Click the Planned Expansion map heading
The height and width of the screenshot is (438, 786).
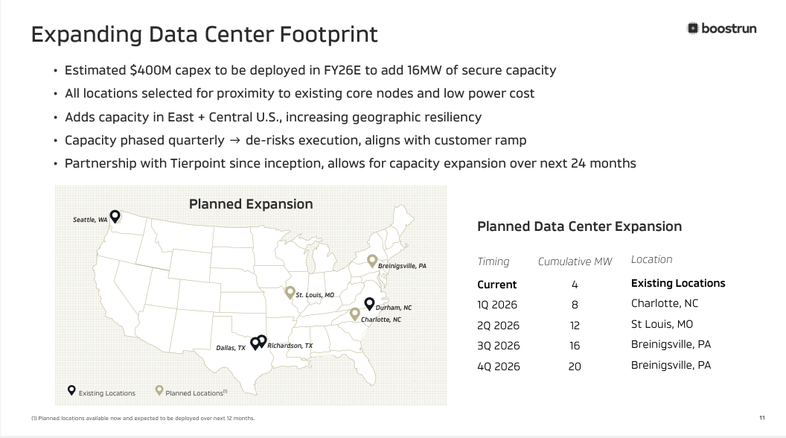coord(251,204)
